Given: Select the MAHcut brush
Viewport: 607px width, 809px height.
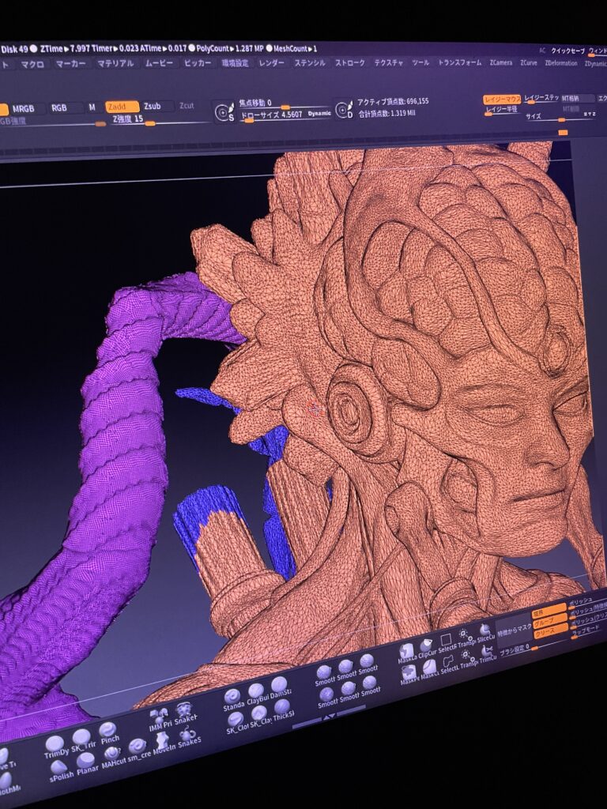Looking at the screenshot, I should tap(113, 758).
